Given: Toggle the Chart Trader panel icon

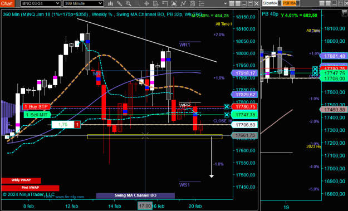Looking at the screenshot, I should (165, 3).
